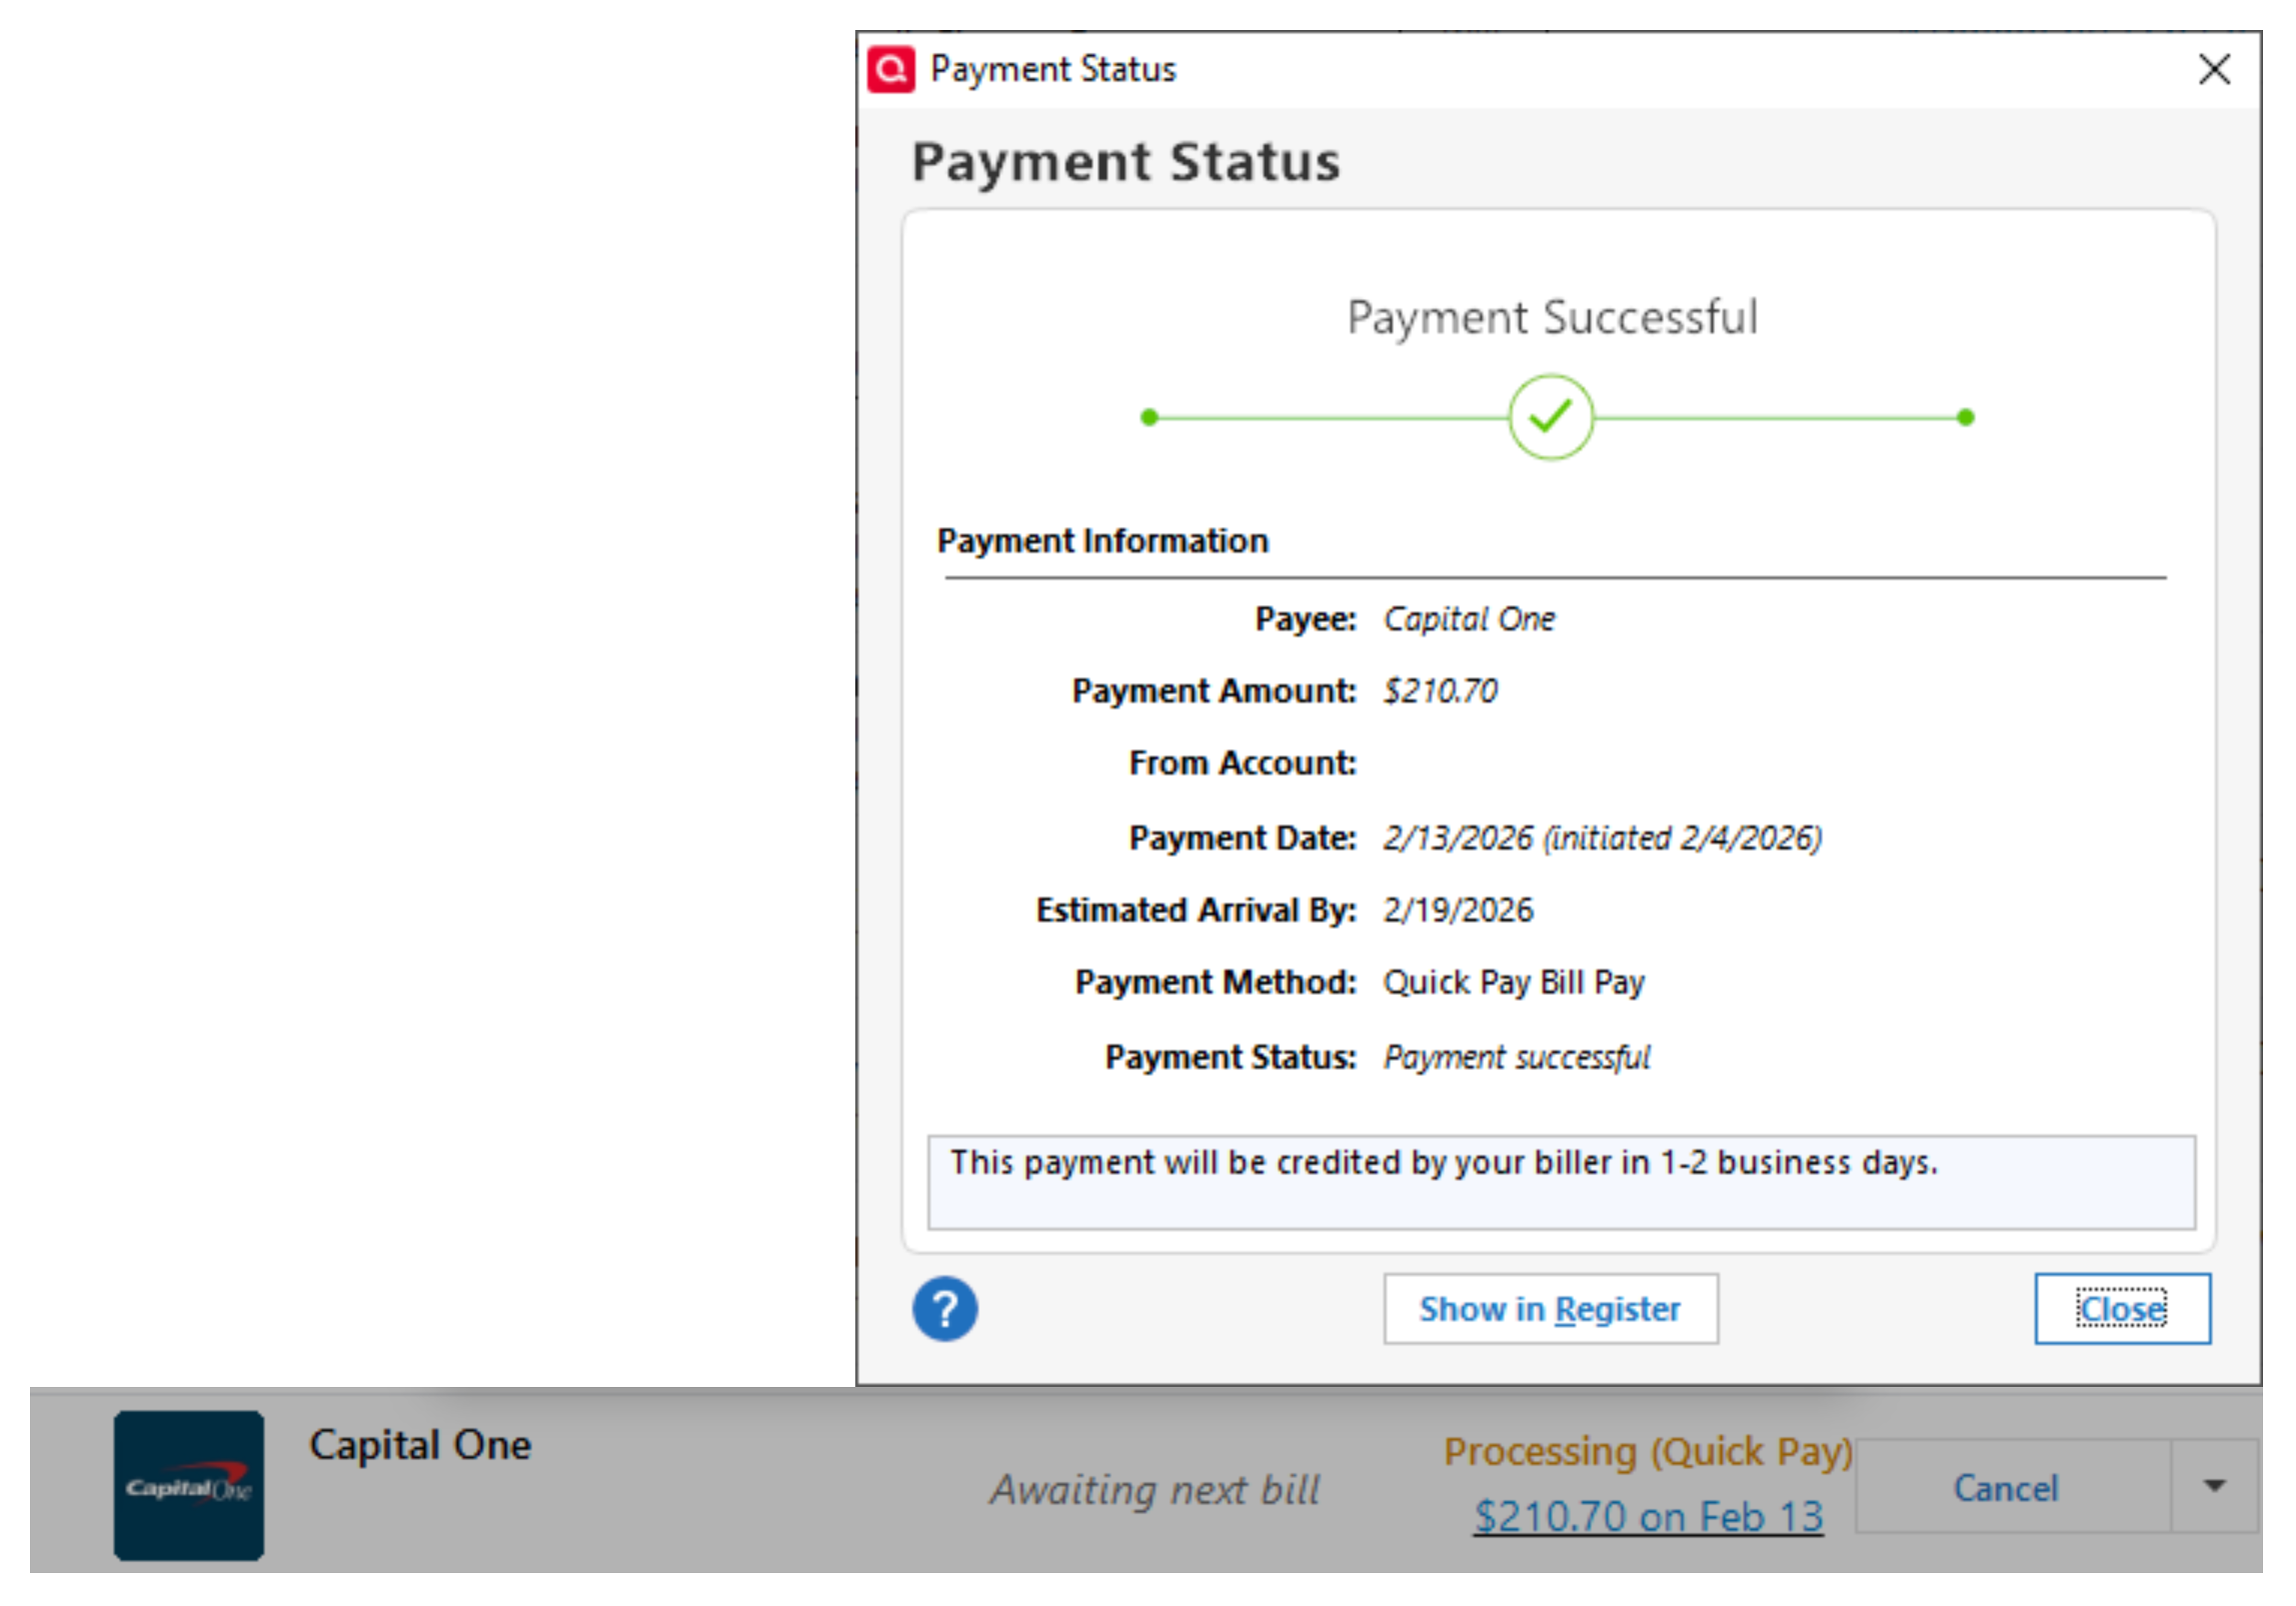Click the Payment Amount value $210.70

click(1440, 691)
